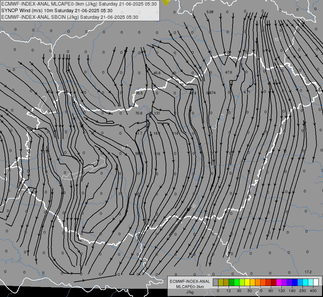
Task: Click the map value 45.6
Action: click(x=157, y=73)
